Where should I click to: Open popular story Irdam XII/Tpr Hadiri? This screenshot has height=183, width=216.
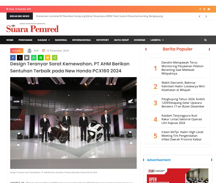pos(182,136)
